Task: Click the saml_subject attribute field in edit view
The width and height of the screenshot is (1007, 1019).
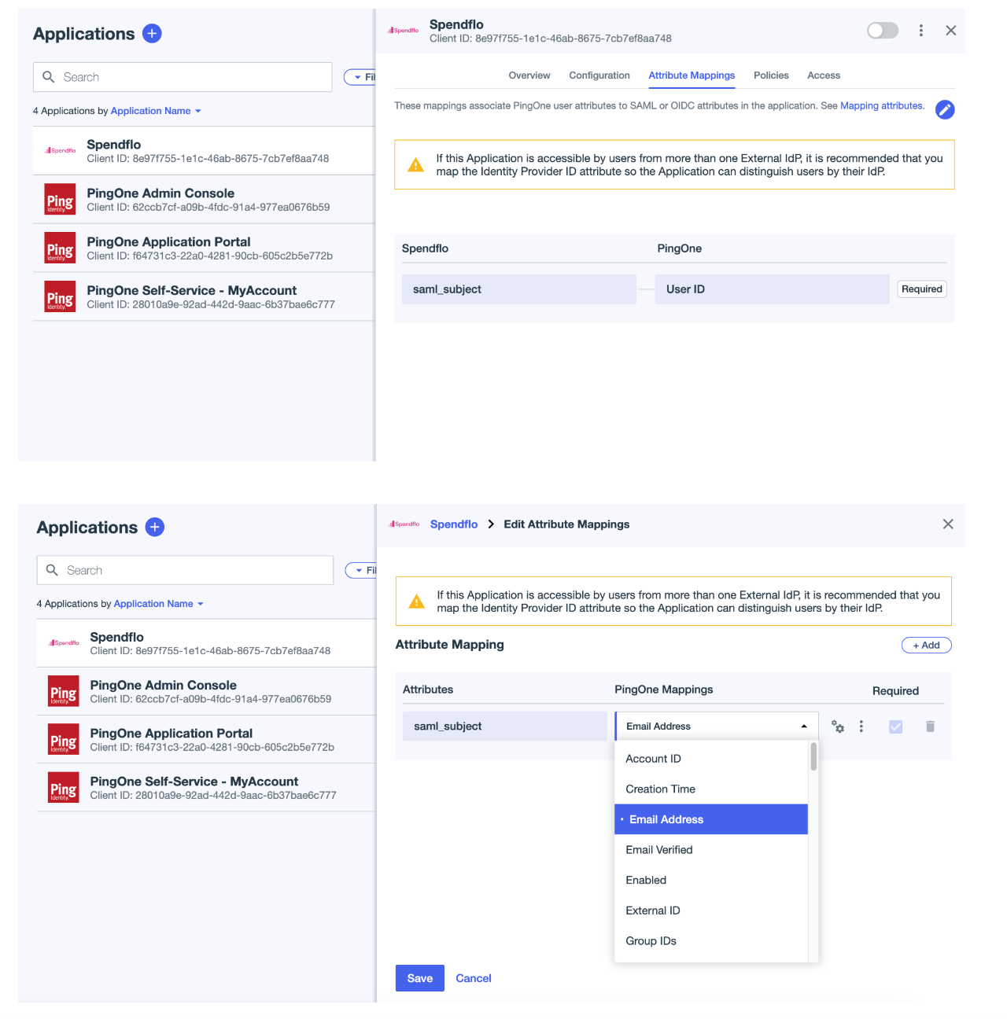Action: [x=505, y=727]
